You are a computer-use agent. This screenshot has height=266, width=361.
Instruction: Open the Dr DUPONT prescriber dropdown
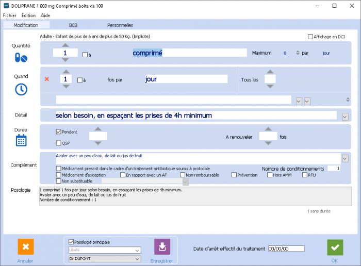pos(105,259)
